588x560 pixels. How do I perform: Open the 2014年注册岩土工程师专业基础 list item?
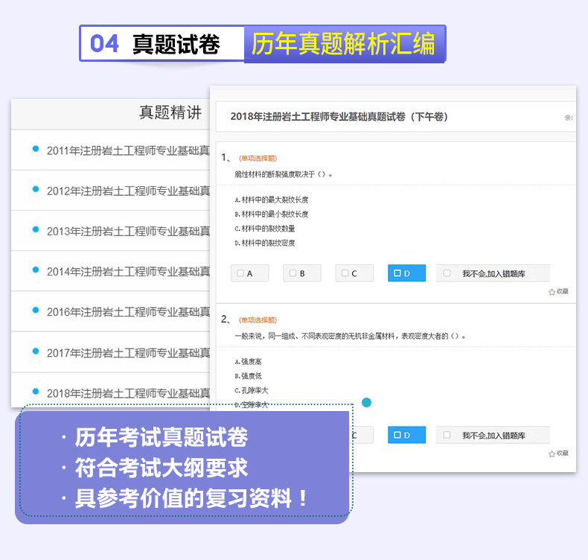tap(111, 271)
